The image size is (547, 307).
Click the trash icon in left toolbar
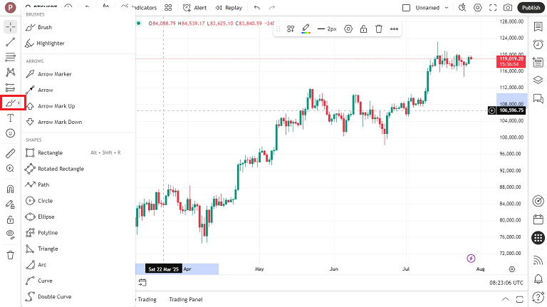tap(10, 255)
